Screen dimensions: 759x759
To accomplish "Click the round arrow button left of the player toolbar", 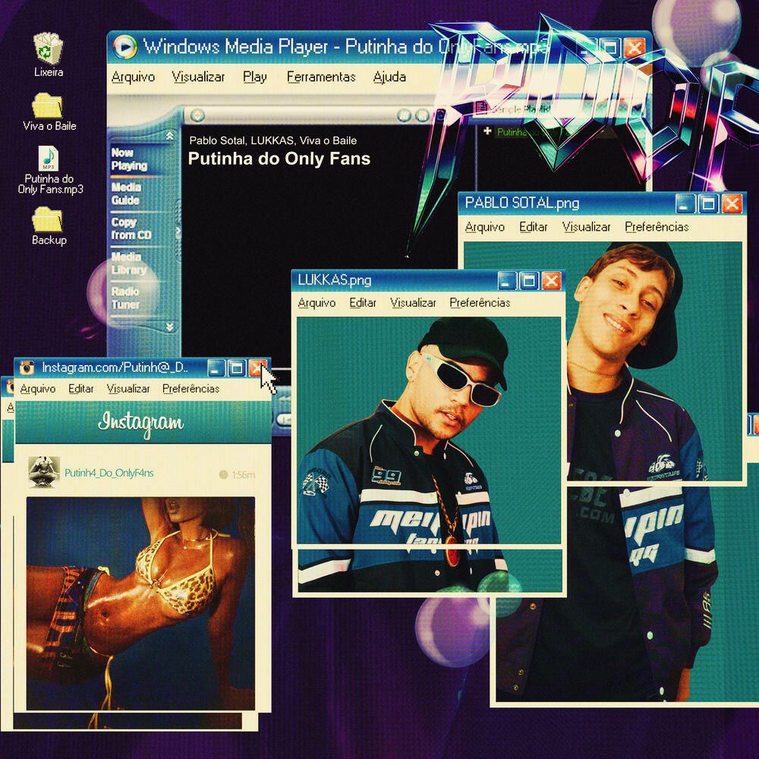I will [x=197, y=115].
